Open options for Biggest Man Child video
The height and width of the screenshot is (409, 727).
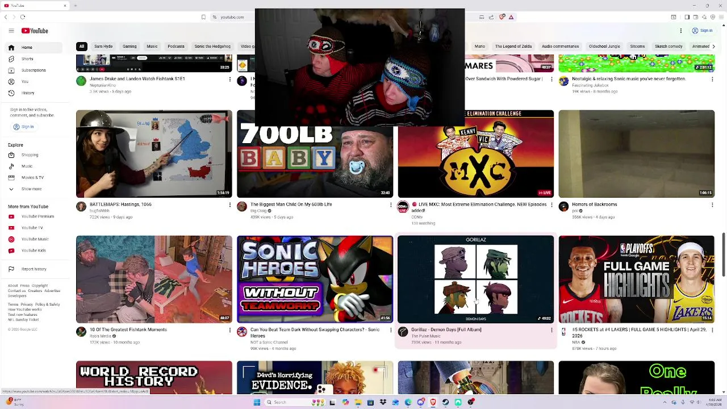[391, 204]
